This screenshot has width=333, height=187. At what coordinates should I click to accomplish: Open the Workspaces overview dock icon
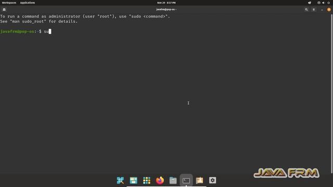pos(133,180)
